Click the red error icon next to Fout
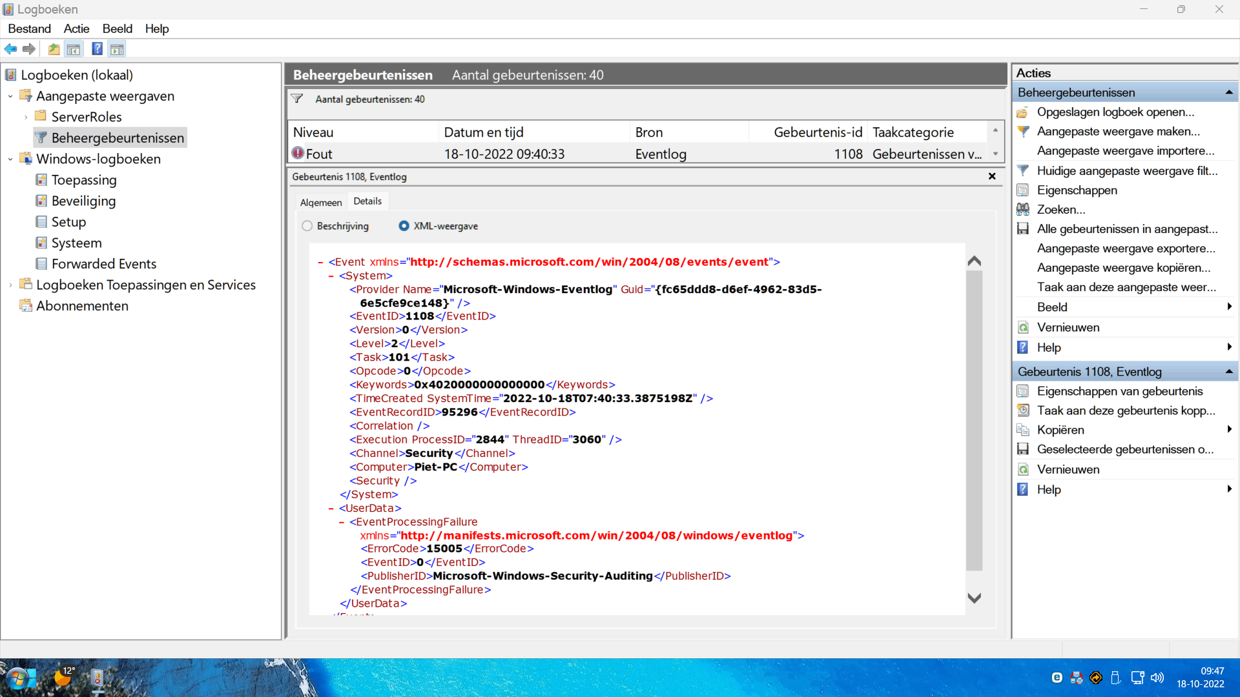The height and width of the screenshot is (697, 1240). tap(298, 153)
